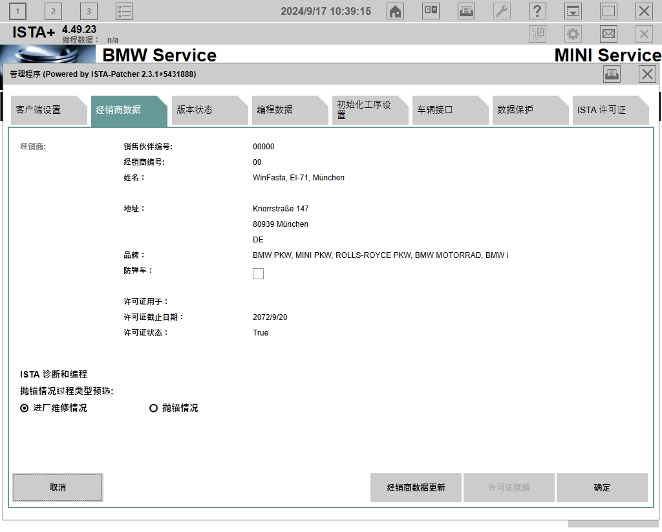This screenshot has width=662, height=532.
Task: Click the country code DE text
Action: point(258,240)
